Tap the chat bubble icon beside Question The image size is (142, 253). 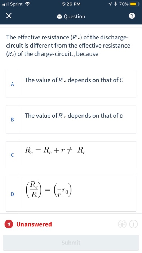point(60,17)
